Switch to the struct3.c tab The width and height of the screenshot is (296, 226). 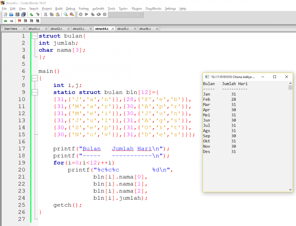(79, 29)
